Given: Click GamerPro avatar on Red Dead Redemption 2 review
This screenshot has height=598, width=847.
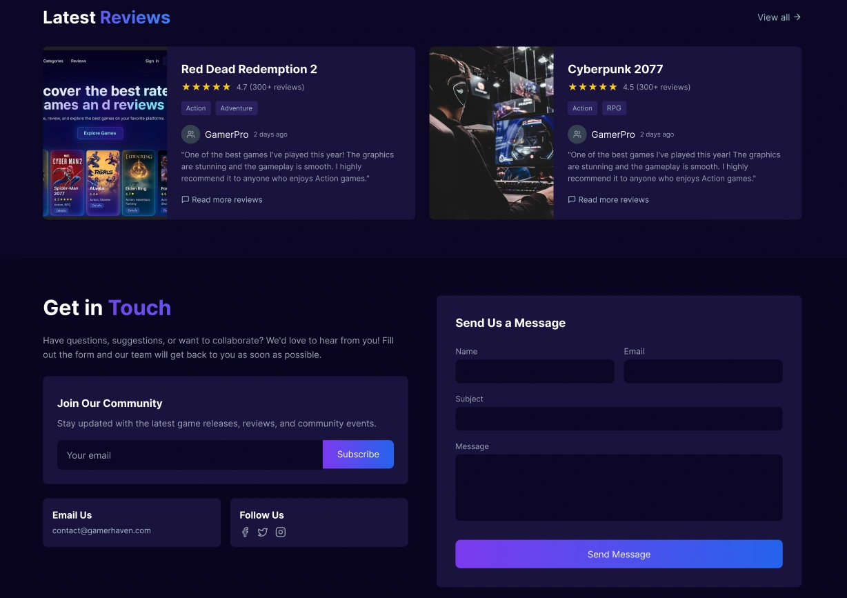Looking at the screenshot, I should point(190,134).
